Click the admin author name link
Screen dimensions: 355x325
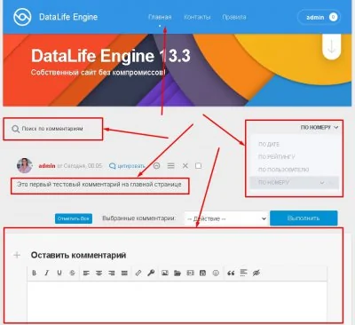click(47, 166)
